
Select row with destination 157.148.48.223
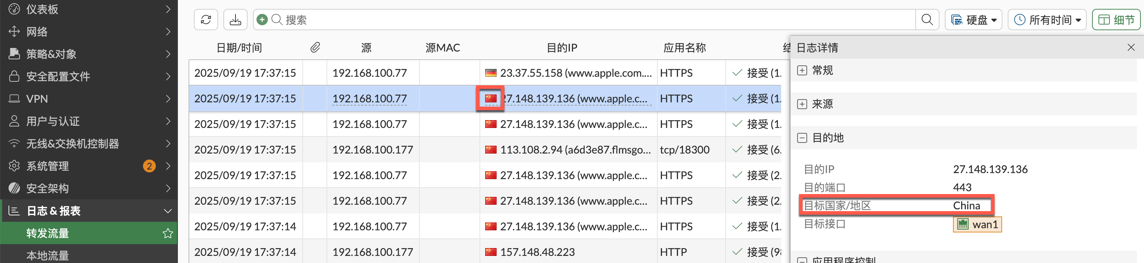486,252
